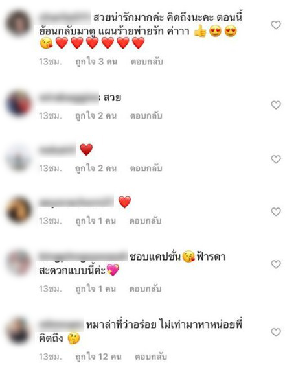Viewport: 296px width, 376px height.
Task: Open blurred username on the สวย comment
Action: pos(69,98)
